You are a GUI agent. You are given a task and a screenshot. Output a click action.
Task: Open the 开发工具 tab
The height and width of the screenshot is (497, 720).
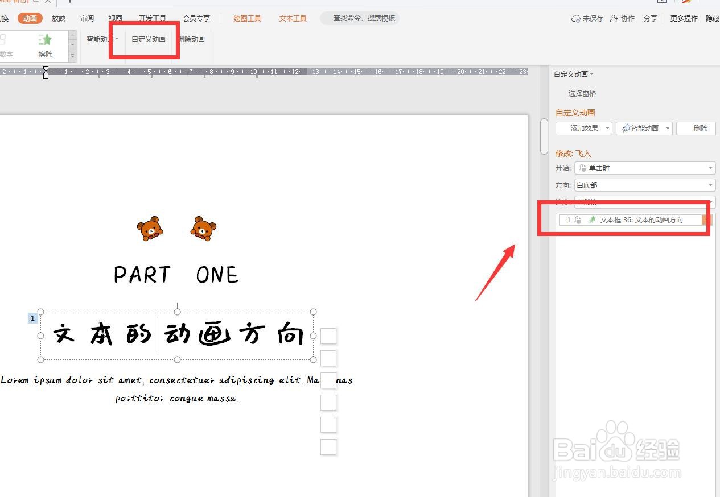(x=153, y=18)
